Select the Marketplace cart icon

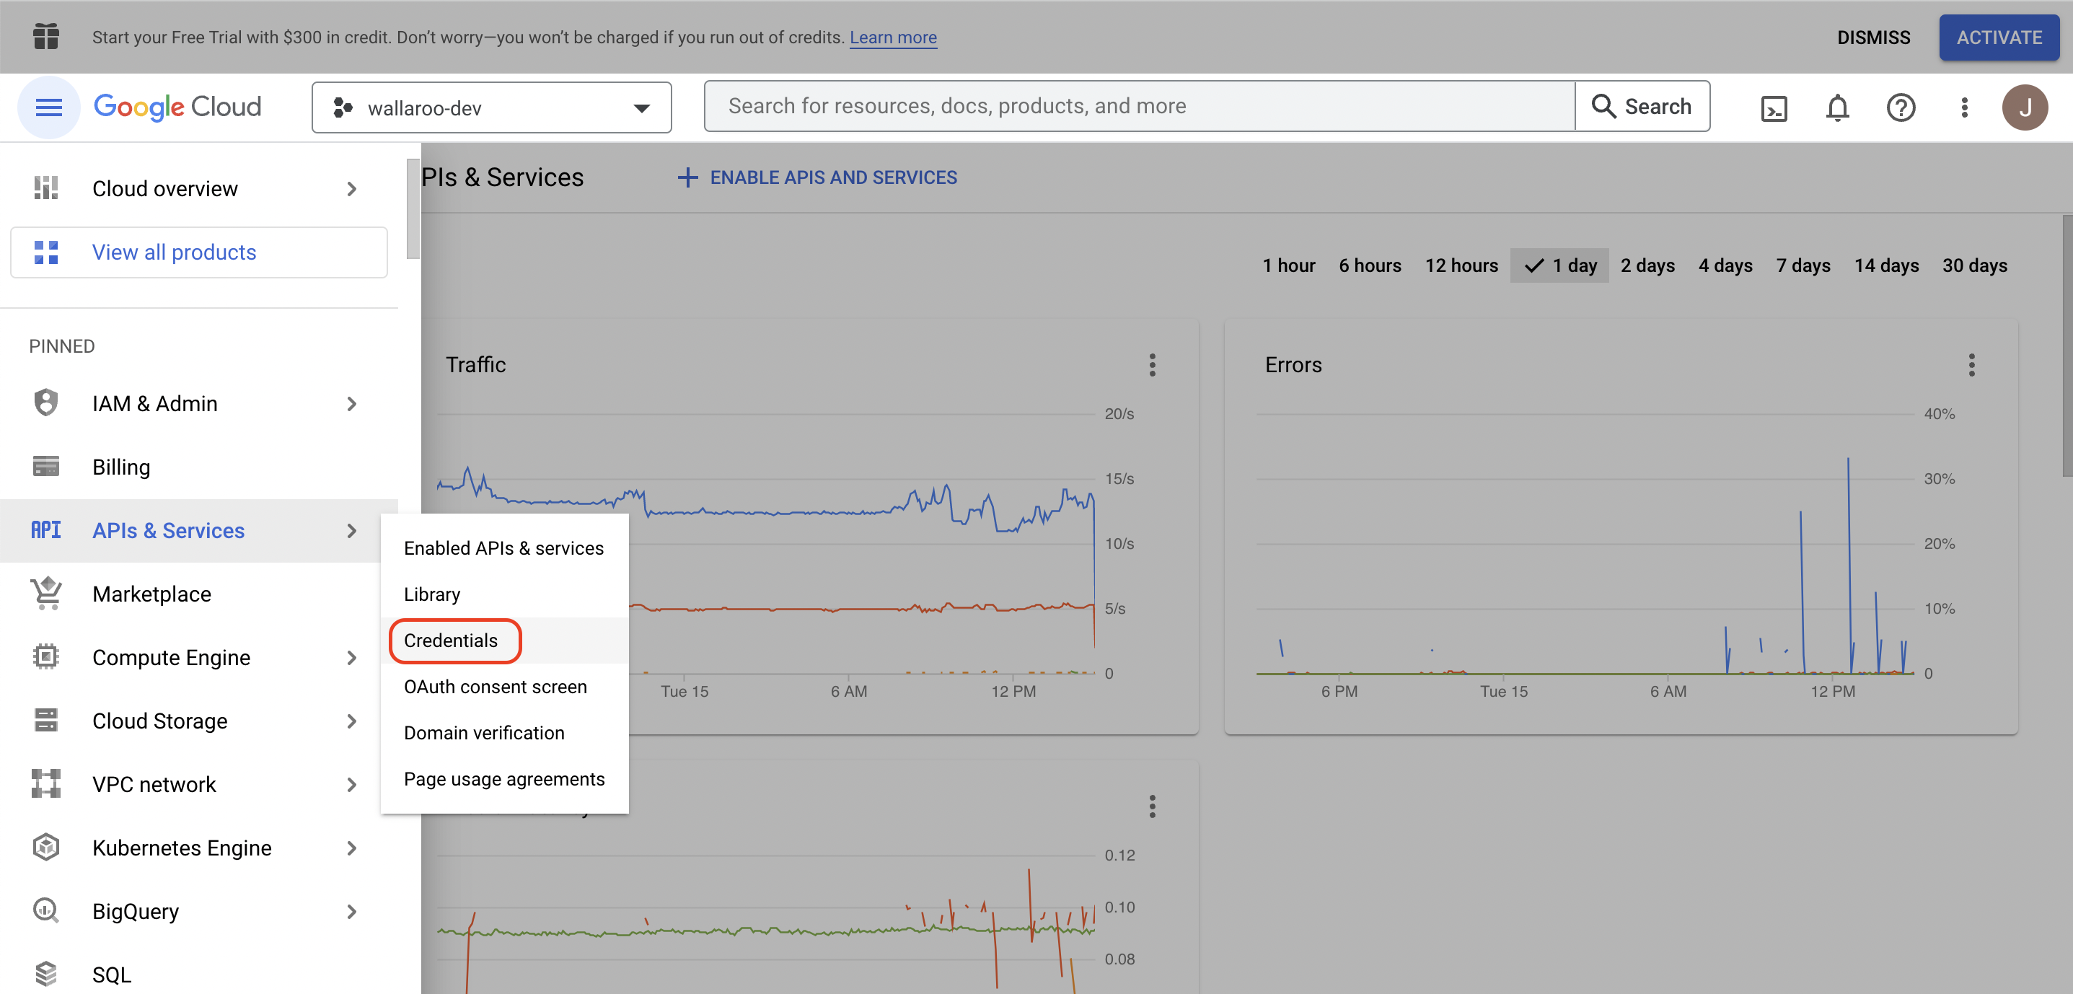click(46, 593)
